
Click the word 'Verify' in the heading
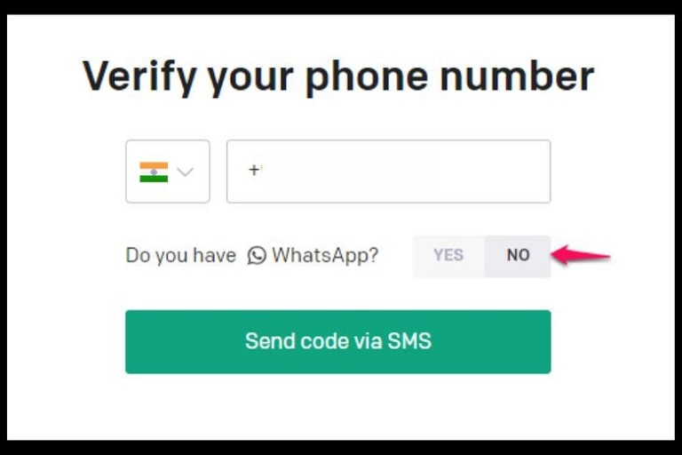(140, 76)
